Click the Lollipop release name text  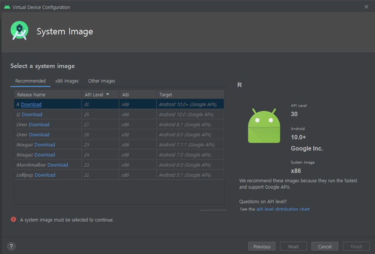[25, 175]
